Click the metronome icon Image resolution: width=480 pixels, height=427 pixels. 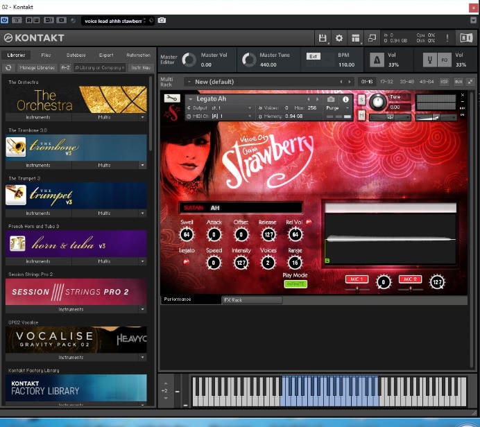pyautogui.click(x=377, y=60)
